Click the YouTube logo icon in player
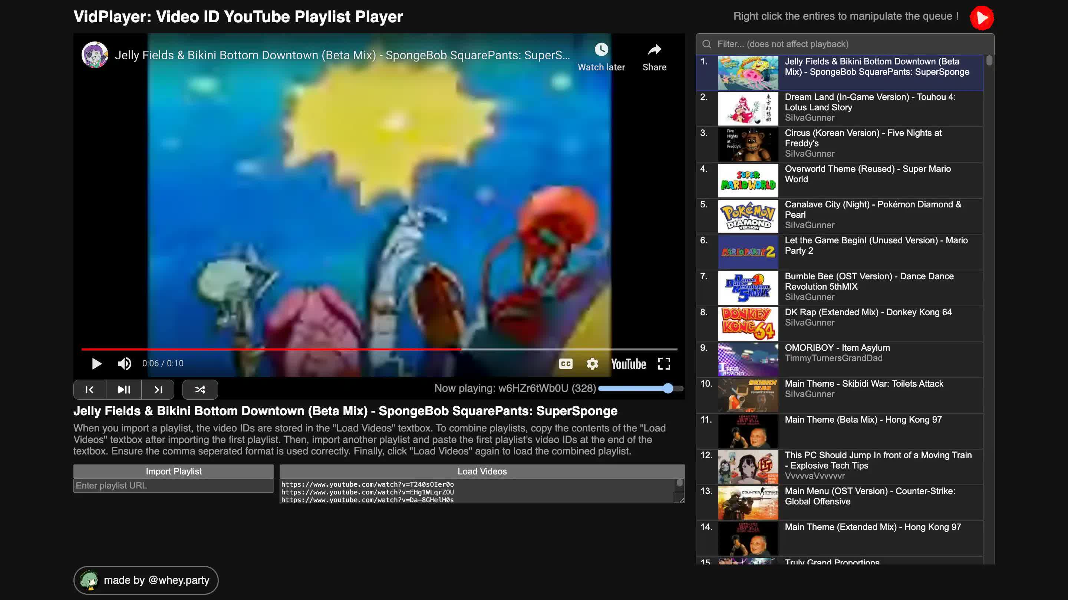The height and width of the screenshot is (600, 1068). click(629, 364)
